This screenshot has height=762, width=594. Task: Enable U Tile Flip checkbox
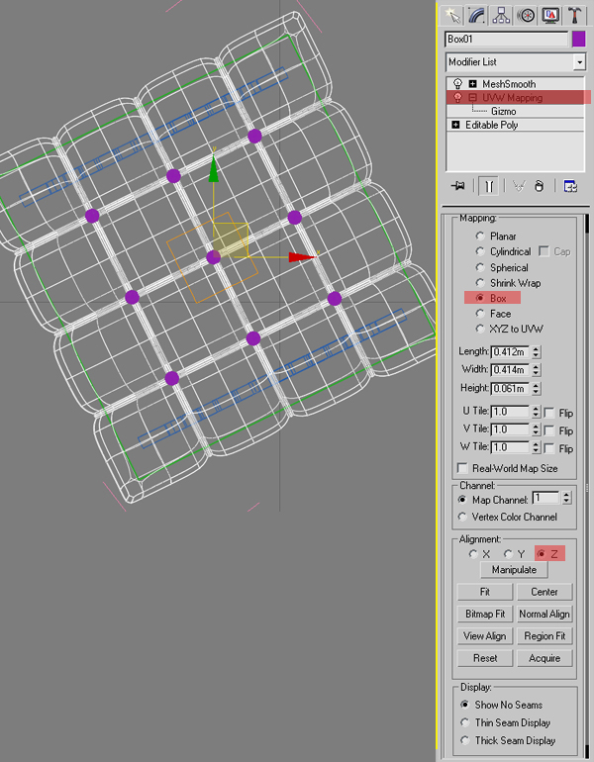pos(549,413)
